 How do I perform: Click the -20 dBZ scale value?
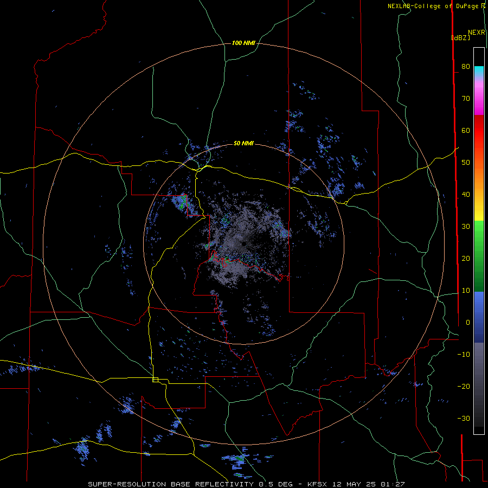(x=464, y=386)
